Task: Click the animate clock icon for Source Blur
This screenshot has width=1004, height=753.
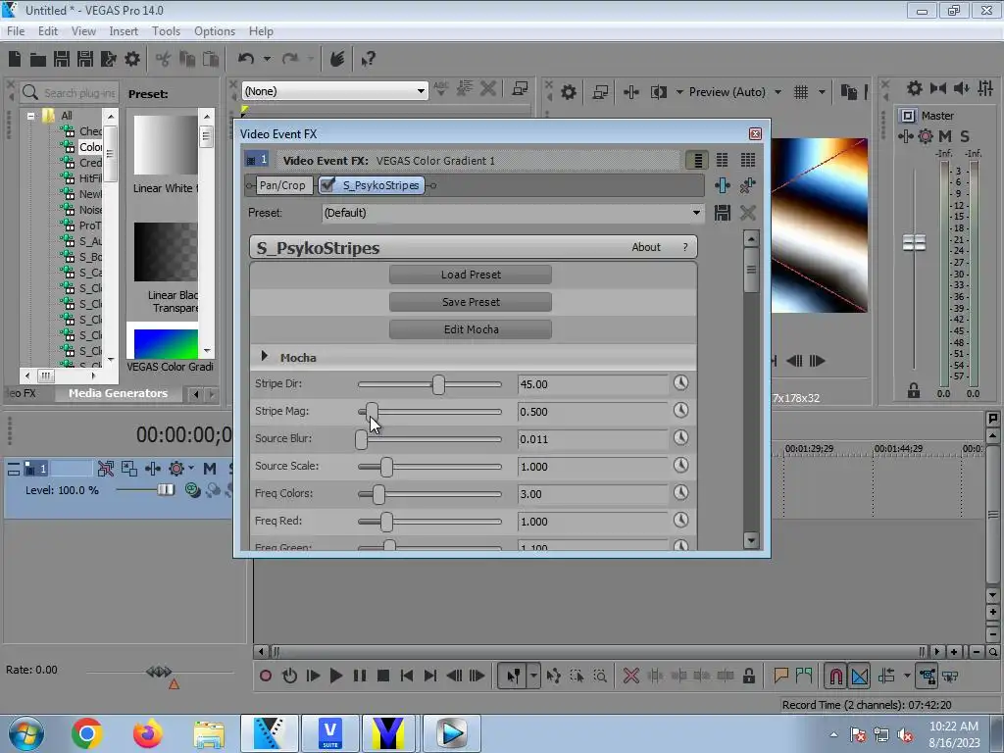Action: [x=680, y=438]
